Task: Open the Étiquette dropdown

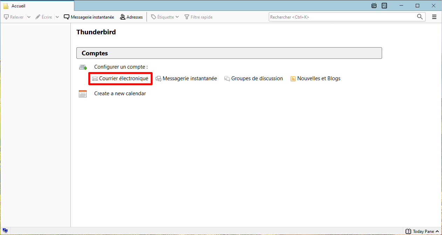Action: pos(165,17)
